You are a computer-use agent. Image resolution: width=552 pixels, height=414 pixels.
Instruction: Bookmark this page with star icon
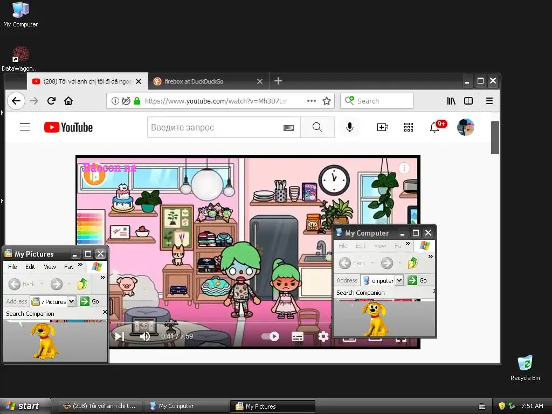[327, 101]
